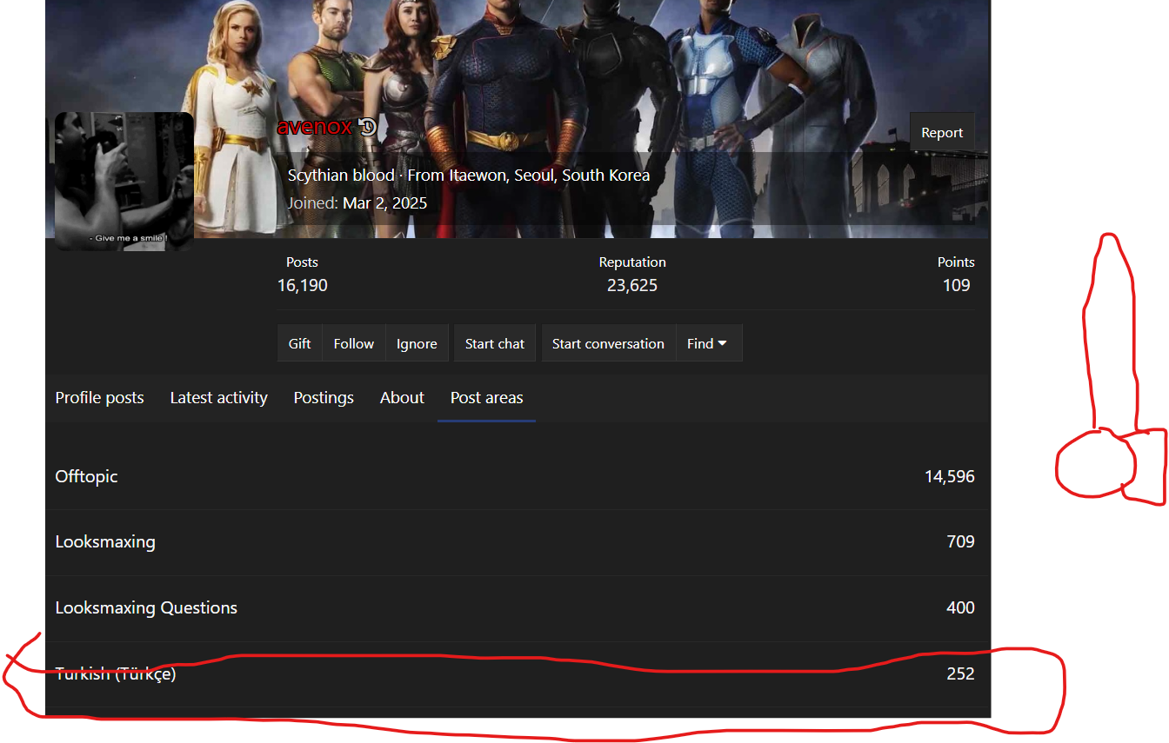Click the avenox username heading
Viewport: 1169px width, 743px height.
pos(314,127)
